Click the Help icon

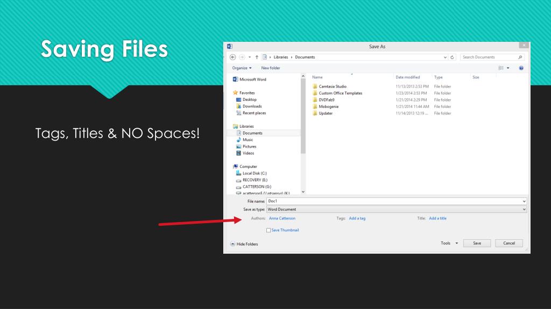[x=521, y=68]
